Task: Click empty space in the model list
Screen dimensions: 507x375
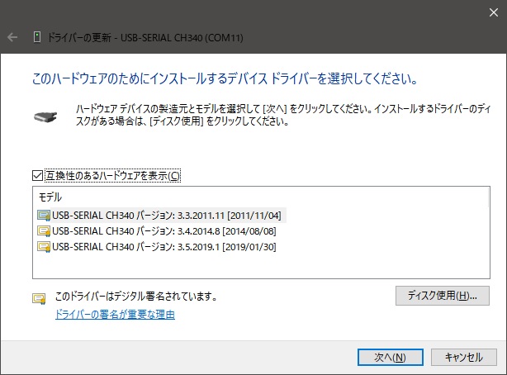Action: [x=248, y=266]
